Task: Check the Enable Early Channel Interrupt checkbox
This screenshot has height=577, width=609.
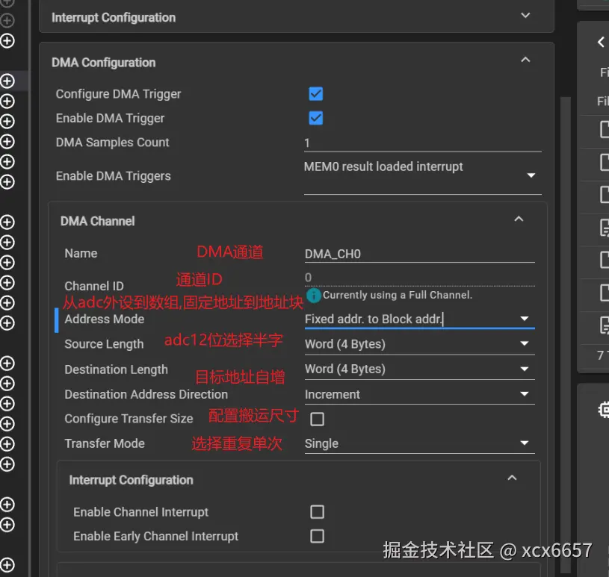Action: tap(317, 536)
